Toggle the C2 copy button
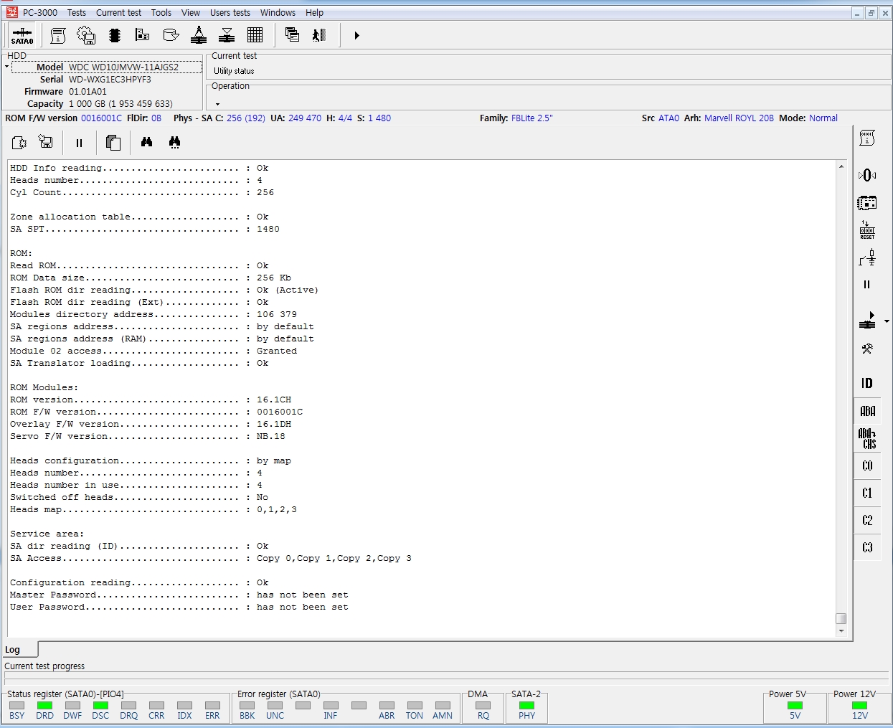This screenshot has height=728, width=893. (867, 520)
